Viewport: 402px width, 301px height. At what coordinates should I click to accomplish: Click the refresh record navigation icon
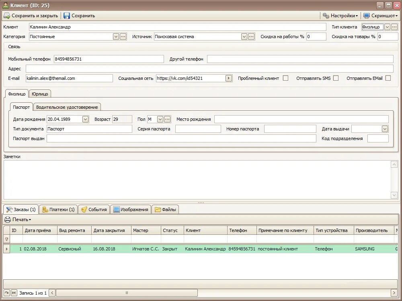(x=7, y=293)
